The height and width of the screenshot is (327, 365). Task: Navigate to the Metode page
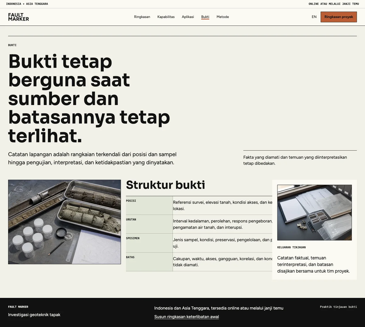click(x=223, y=17)
